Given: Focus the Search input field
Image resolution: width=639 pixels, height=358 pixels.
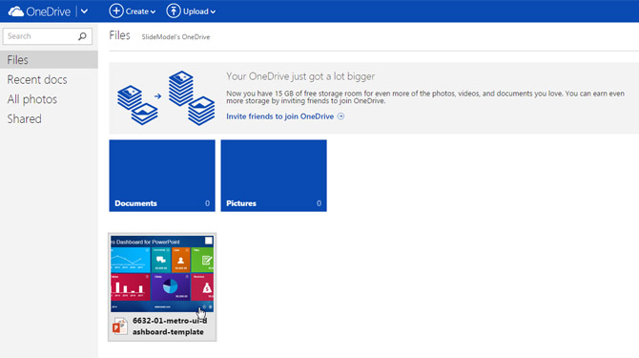Looking at the screenshot, I should pyautogui.click(x=48, y=36).
